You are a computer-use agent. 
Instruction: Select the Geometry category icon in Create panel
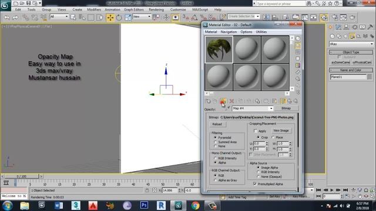click(x=332, y=36)
